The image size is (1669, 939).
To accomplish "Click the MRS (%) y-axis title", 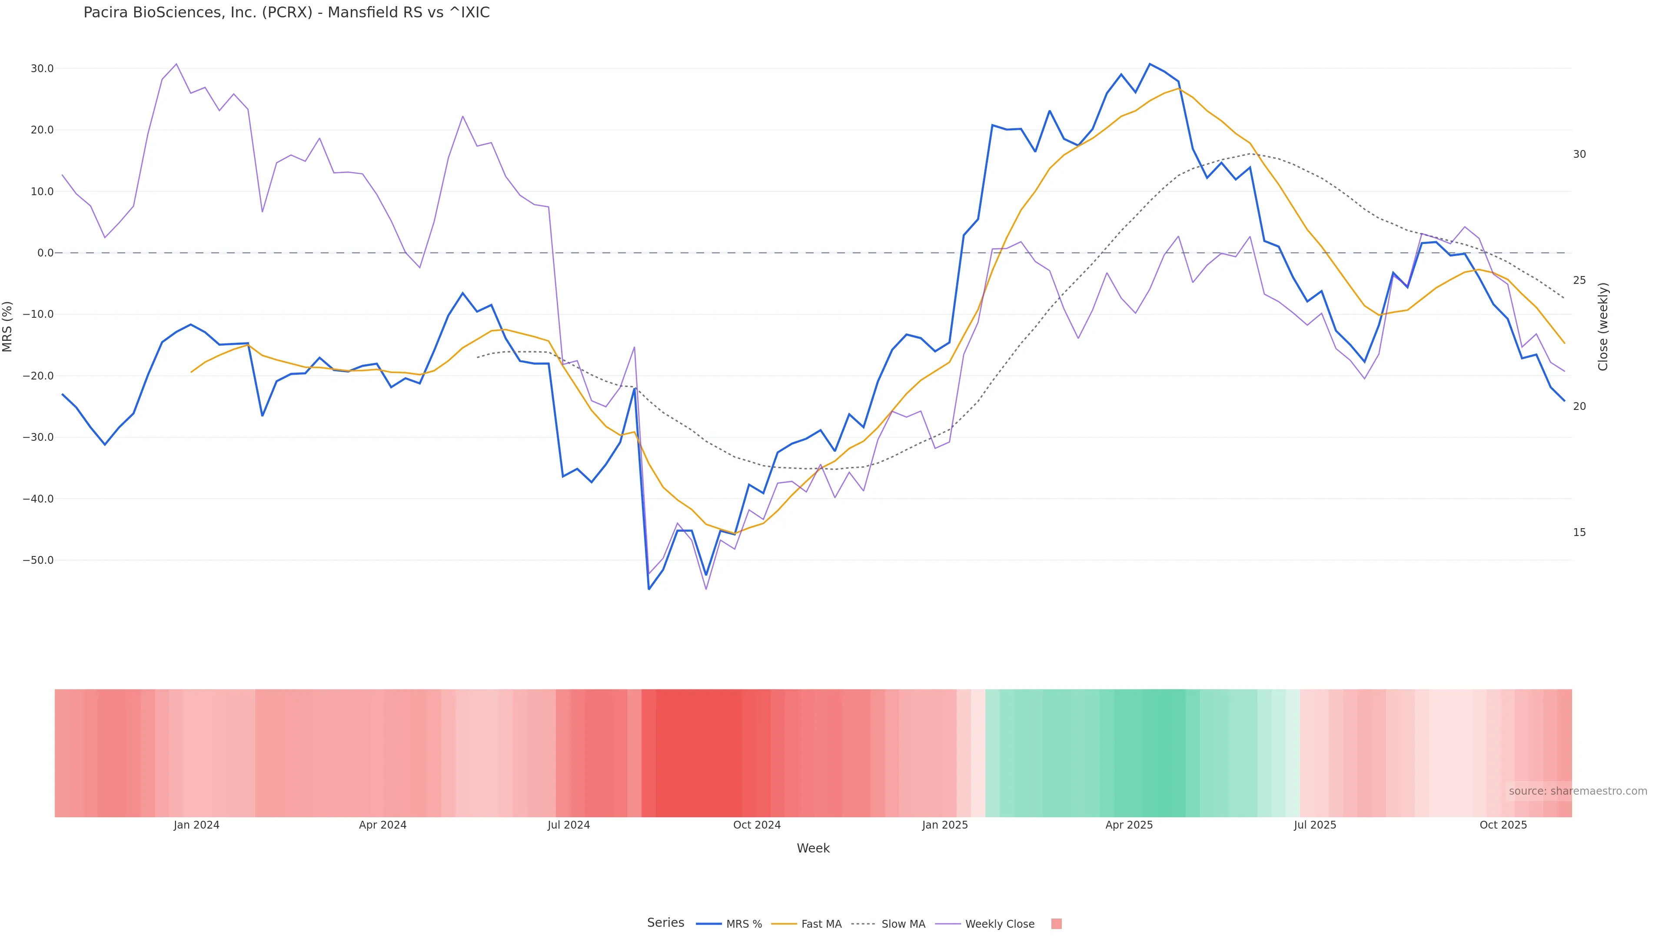I will pyautogui.click(x=8, y=326).
